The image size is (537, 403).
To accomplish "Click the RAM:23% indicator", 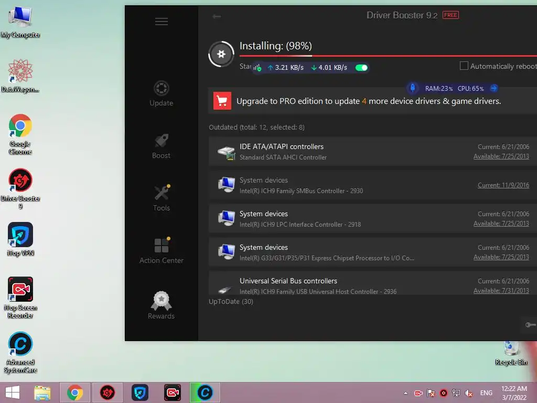I will [439, 88].
